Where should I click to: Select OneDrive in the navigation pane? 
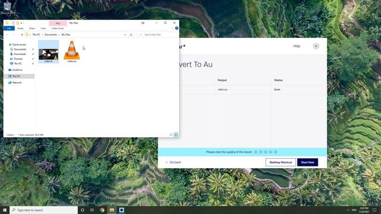[17, 70]
